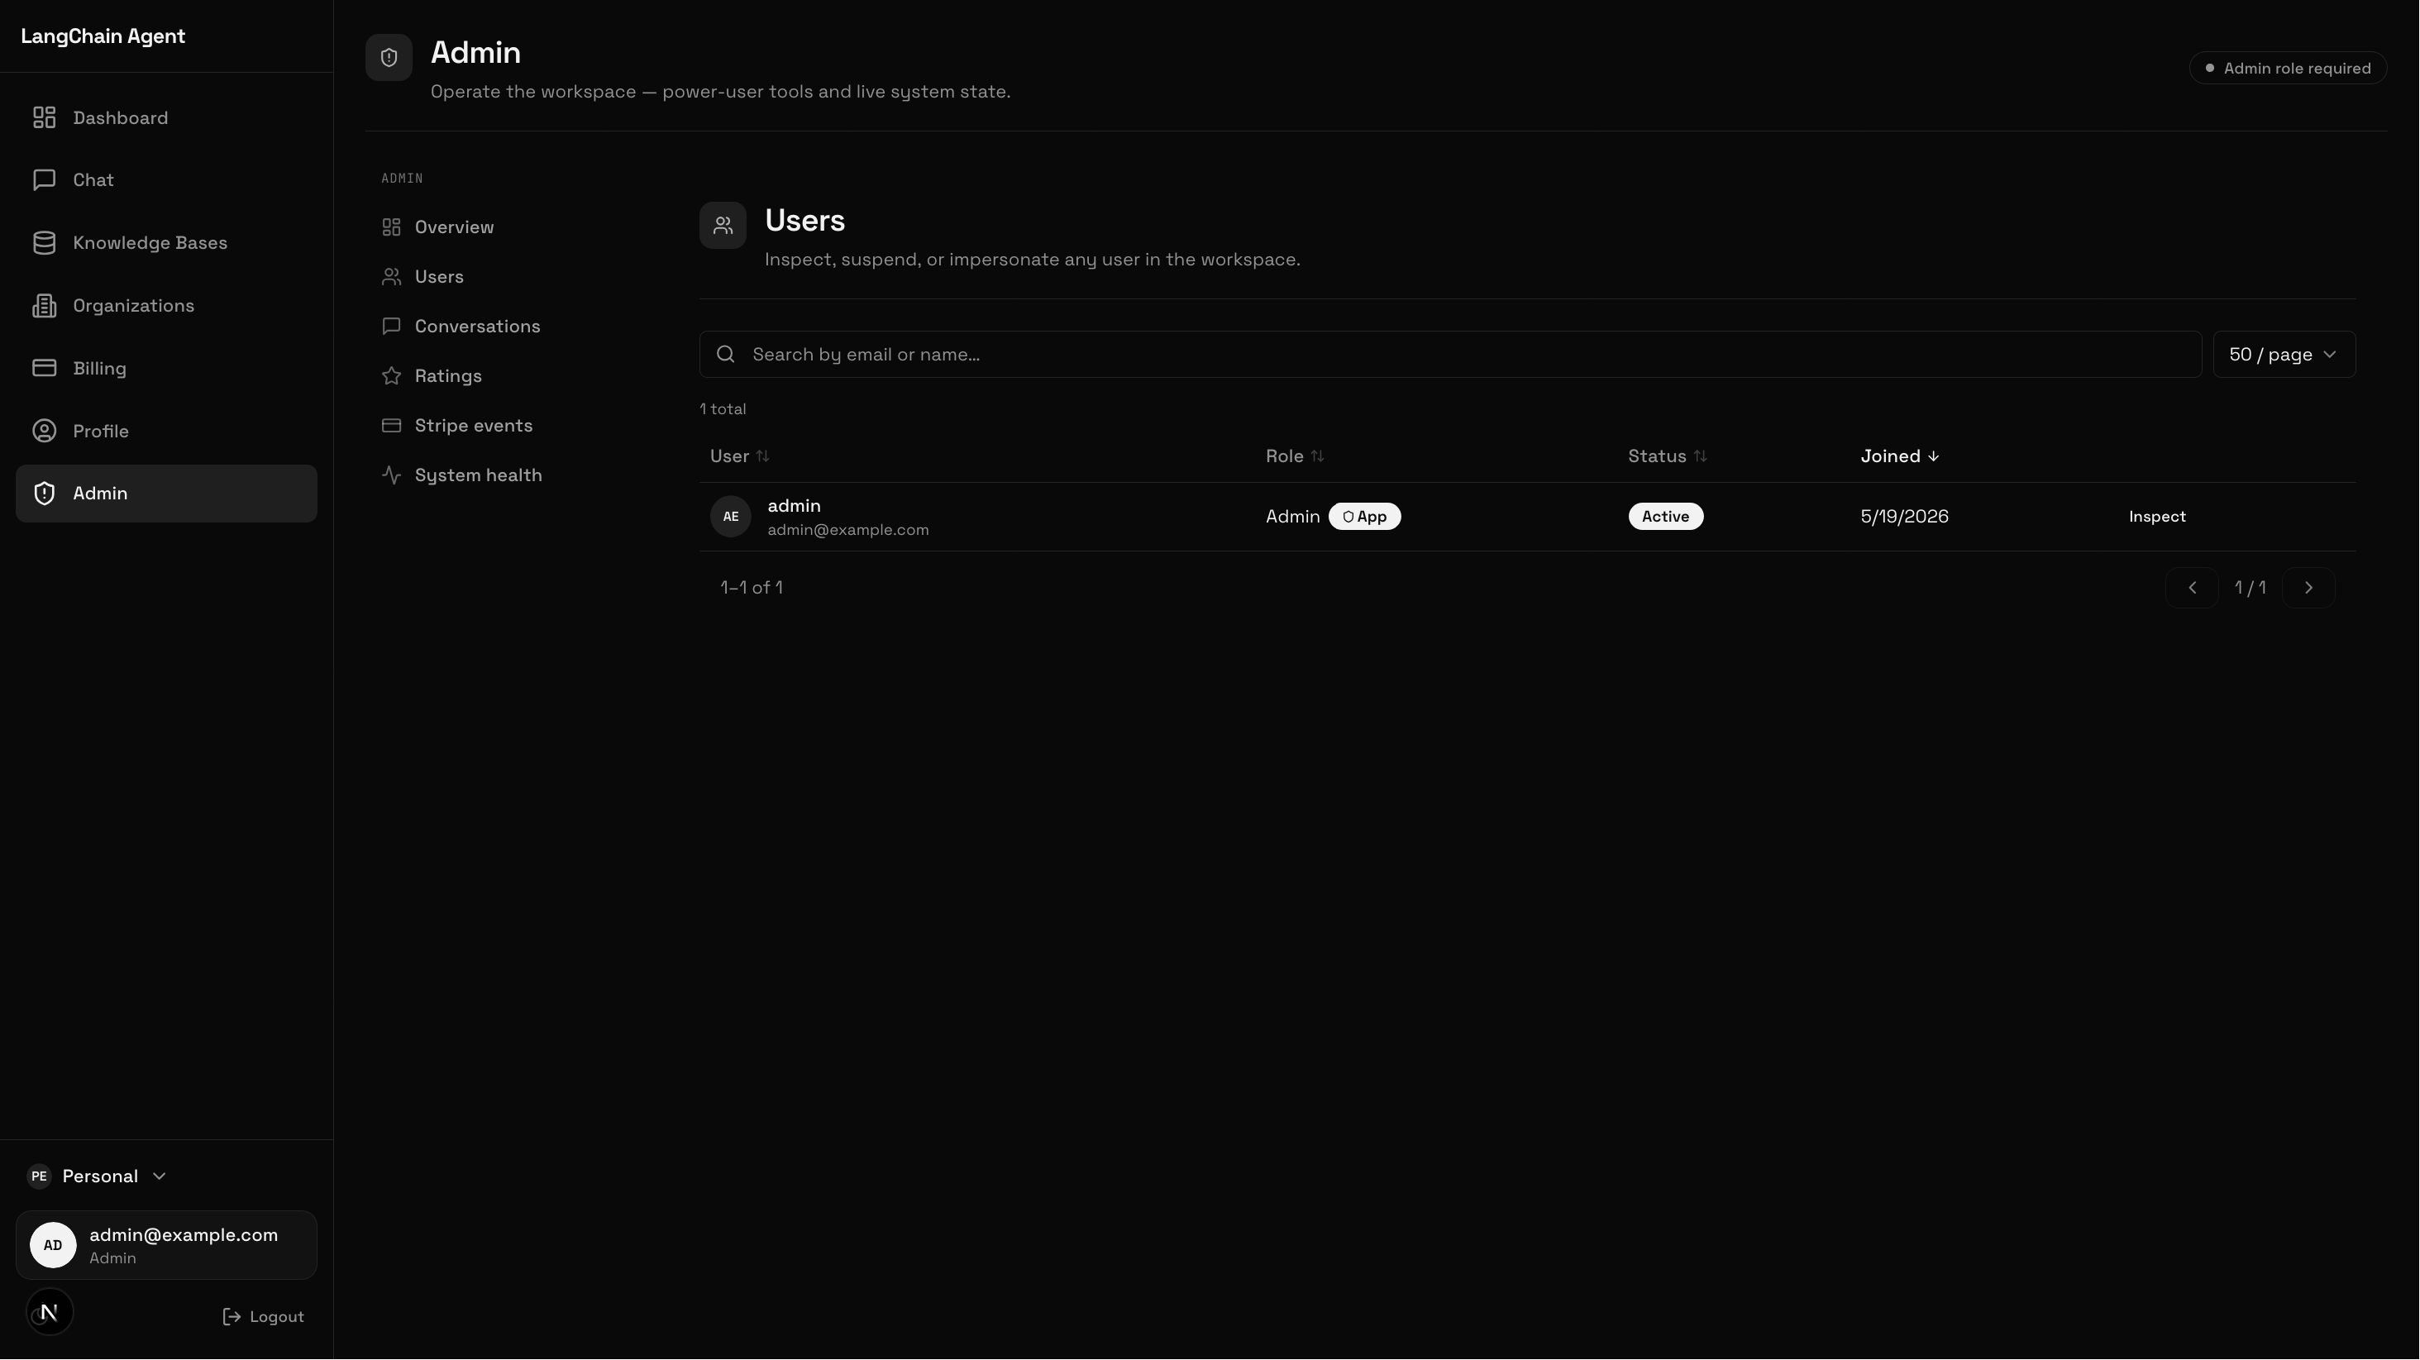Click the Active status badge

pyautogui.click(x=1666, y=517)
